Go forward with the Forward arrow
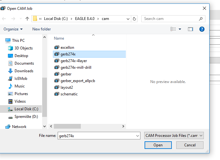This screenshot has height=160, width=220. point(13,19)
